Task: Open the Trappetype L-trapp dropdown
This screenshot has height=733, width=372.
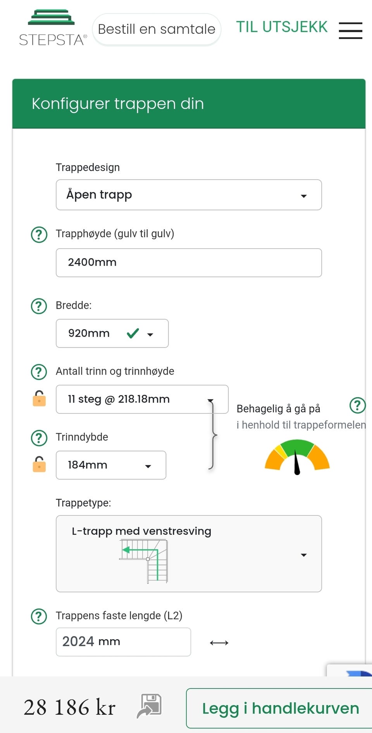Action: pyautogui.click(x=189, y=554)
